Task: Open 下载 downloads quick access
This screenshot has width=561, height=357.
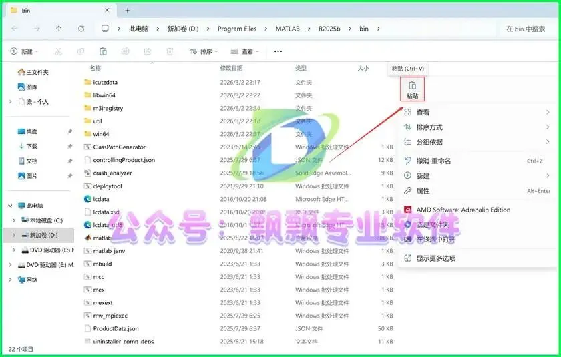Action: click(x=28, y=146)
